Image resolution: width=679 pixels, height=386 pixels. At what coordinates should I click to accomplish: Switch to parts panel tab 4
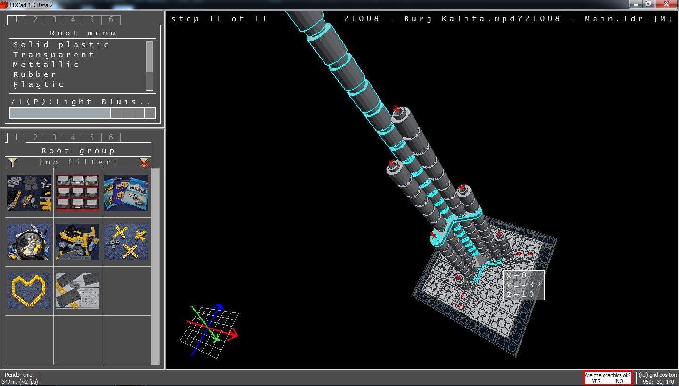tap(73, 138)
